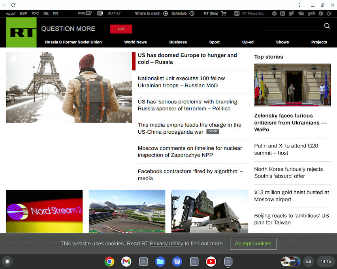This screenshot has width=337, height=269.
Task: Open Zelensky faces furious criticism headline
Action: pyautogui.click(x=290, y=123)
